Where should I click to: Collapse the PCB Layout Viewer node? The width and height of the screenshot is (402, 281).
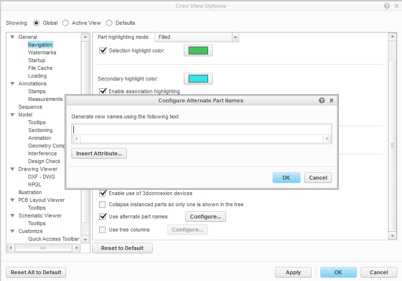coord(12,200)
